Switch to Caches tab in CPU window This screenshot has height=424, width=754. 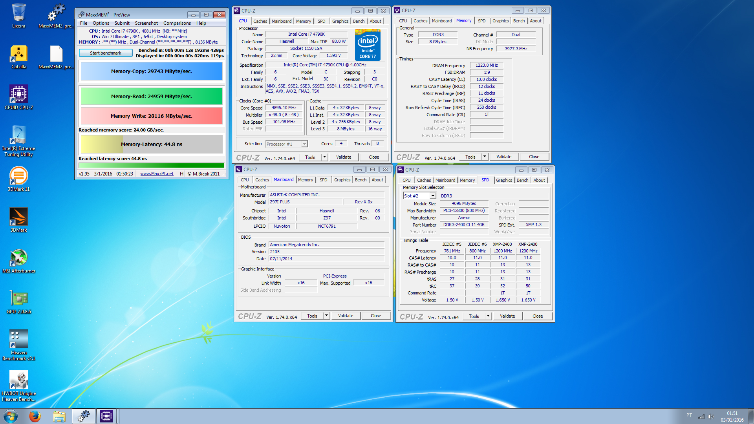pyautogui.click(x=260, y=21)
